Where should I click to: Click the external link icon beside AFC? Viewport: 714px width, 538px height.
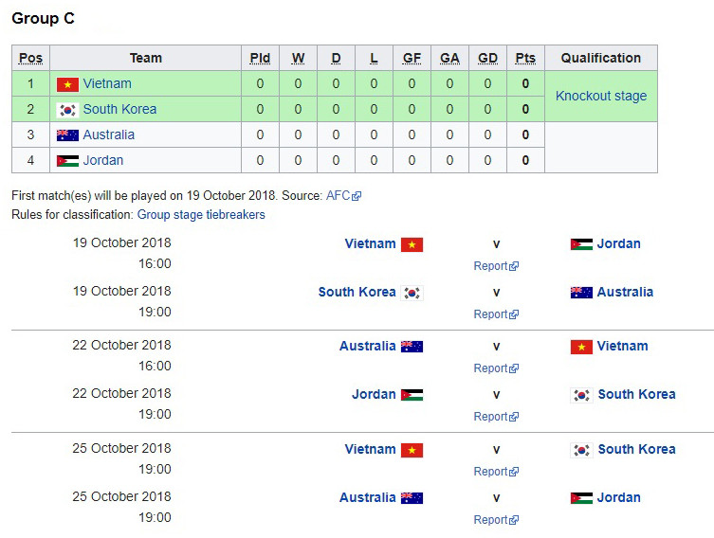357,196
